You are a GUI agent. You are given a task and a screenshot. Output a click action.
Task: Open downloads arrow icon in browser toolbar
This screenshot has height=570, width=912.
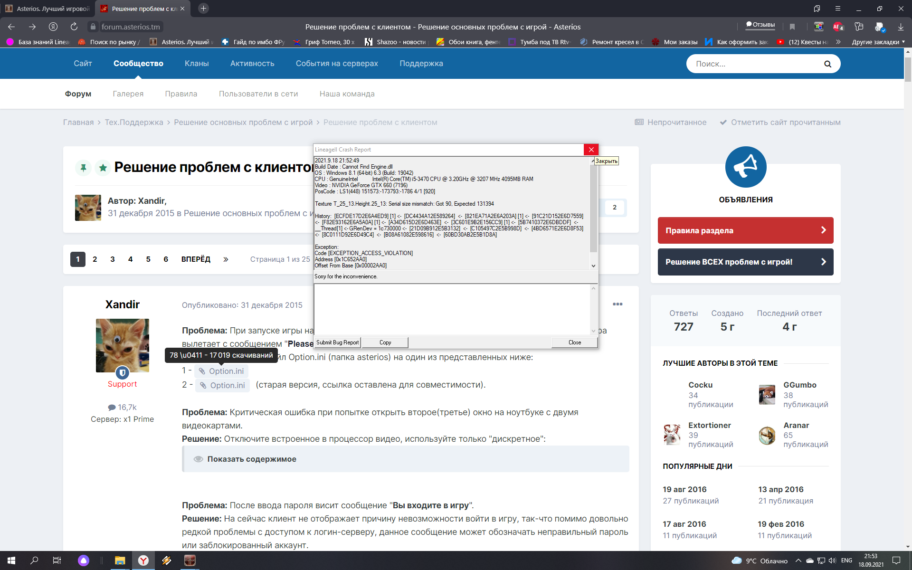[901, 27]
